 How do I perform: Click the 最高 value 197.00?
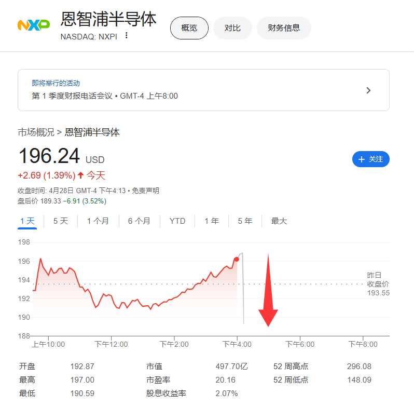[82, 380]
